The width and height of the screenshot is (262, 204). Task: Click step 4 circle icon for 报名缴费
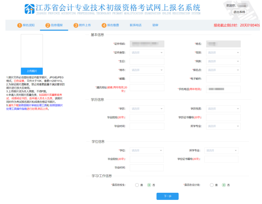[104, 25]
